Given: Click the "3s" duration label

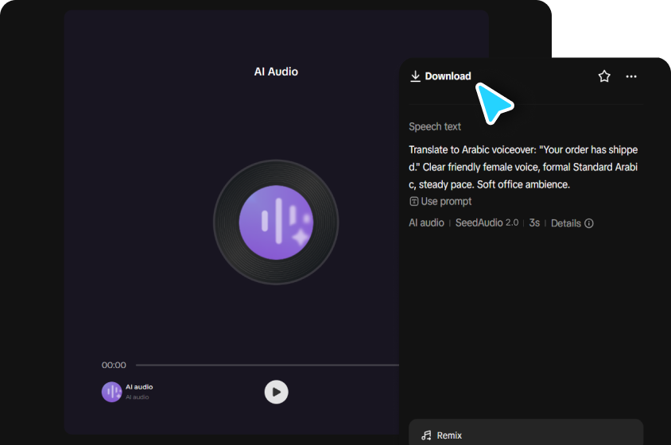Looking at the screenshot, I should click(x=534, y=223).
